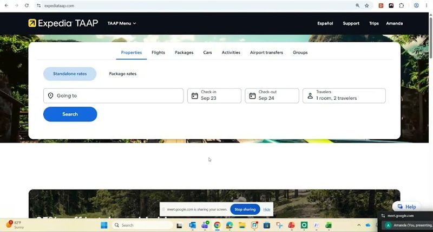The image size is (433, 232).
Task: Click the black and red extension icon
Action: coord(391,5)
